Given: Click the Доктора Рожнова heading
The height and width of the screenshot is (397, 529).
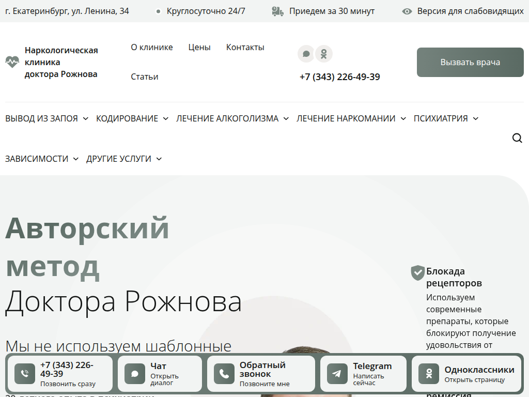Looking at the screenshot, I should coord(123,302).
